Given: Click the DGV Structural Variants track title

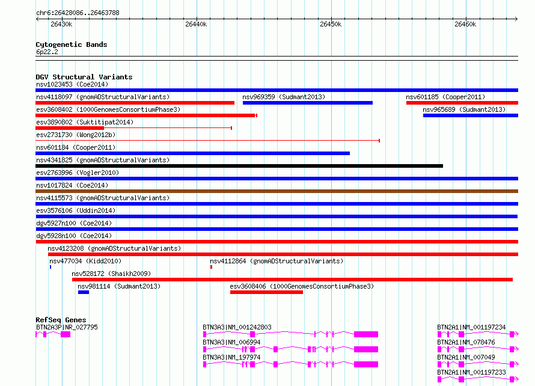Looking at the screenshot, I should (84, 77).
